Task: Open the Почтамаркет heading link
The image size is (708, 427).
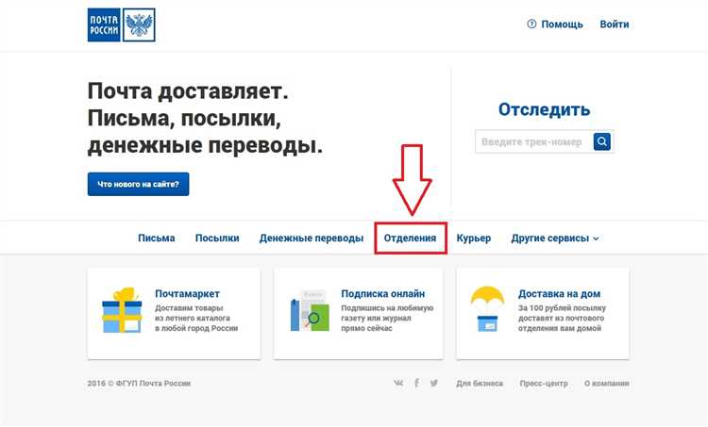Action: 188,293
